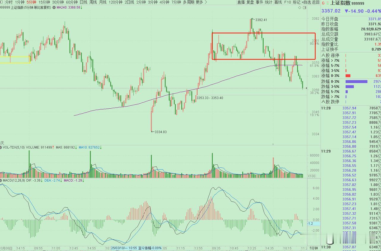Click the first diamond icon at chart top-right

(300, 7)
